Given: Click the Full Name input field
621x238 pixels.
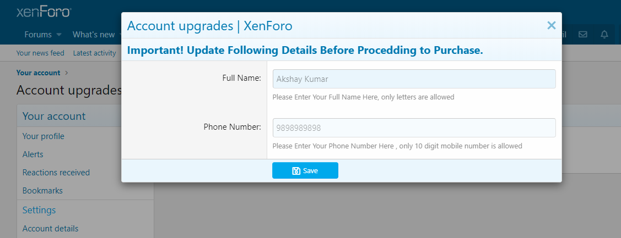Looking at the screenshot, I should (414, 79).
